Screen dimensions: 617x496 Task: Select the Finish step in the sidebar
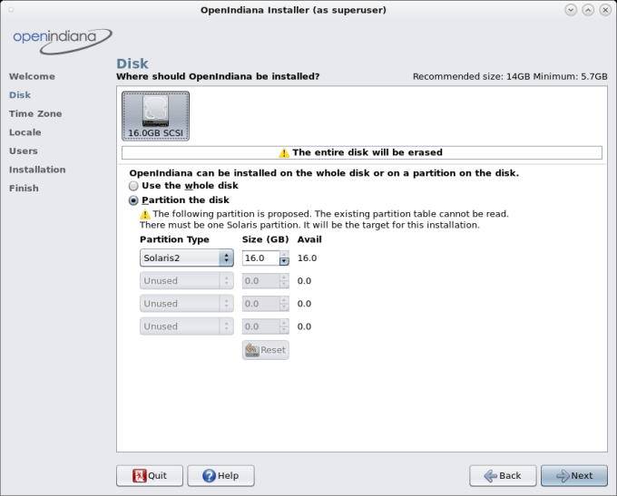point(24,189)
